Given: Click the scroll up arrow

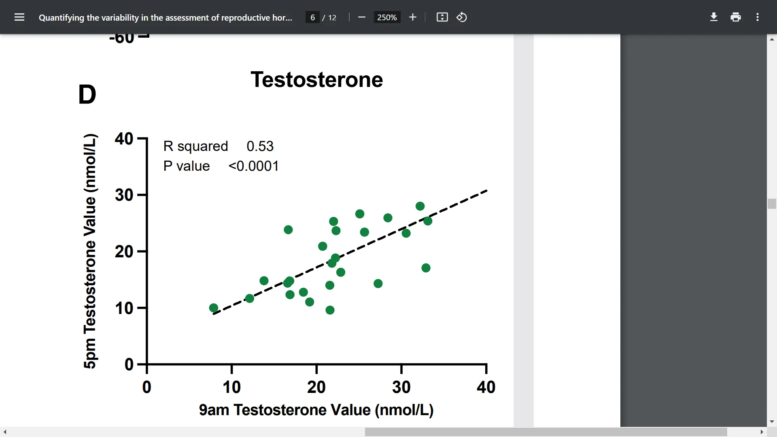Looking at the screenshot, I should tap(772, 39).
